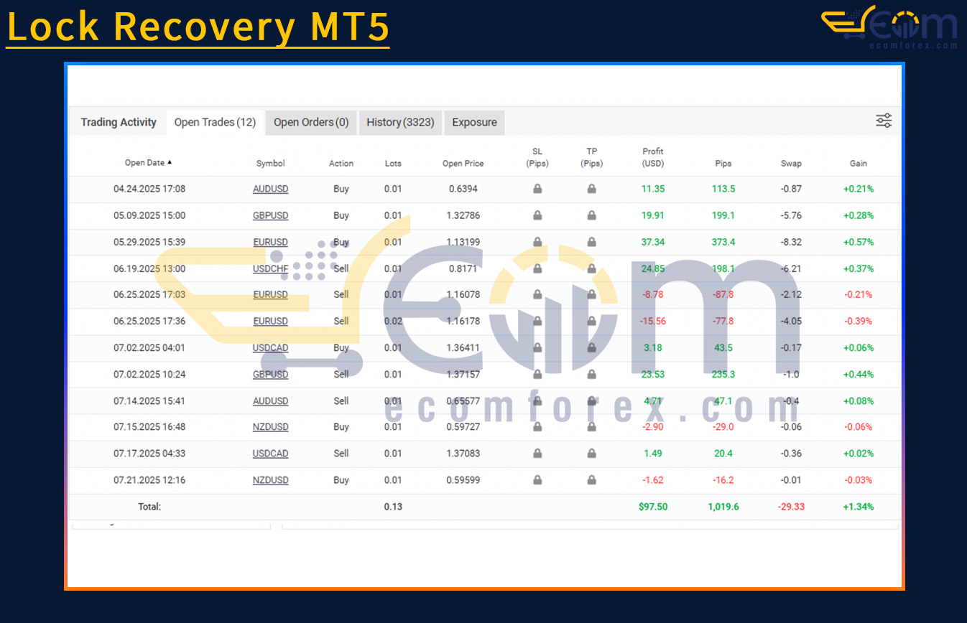Open AUDUSD link dated 04.24.2025
This screenshot has height=623, width=967.
tap(270, 189)
